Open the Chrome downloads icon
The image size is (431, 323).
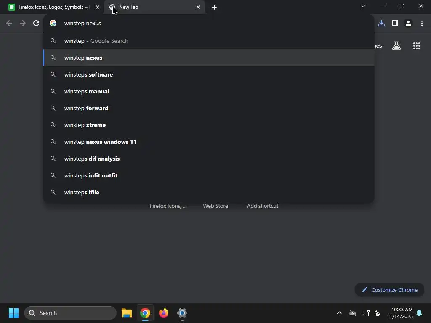coord(381,24)
